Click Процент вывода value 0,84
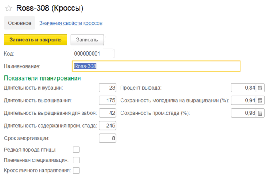Screen dimensions: 268x180 244,88
